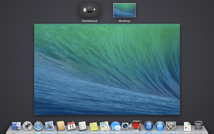Open Photo Booth red curtain icon
Screen dimensions: 214x134
tap(137, 126)
